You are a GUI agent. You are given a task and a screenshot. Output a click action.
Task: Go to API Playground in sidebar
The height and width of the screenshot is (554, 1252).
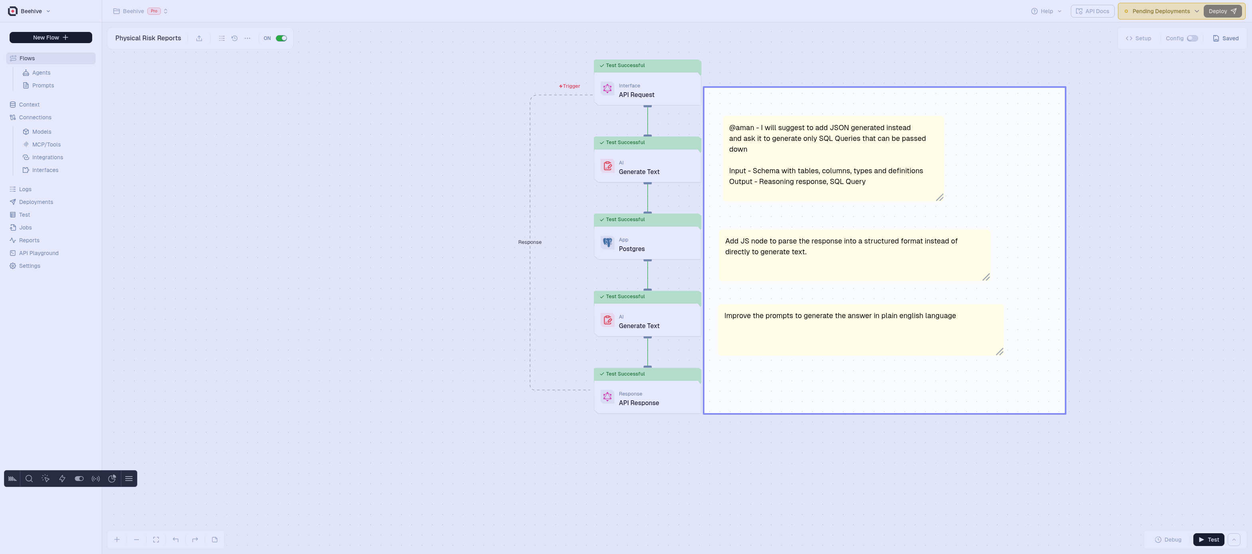pos(38,253)
